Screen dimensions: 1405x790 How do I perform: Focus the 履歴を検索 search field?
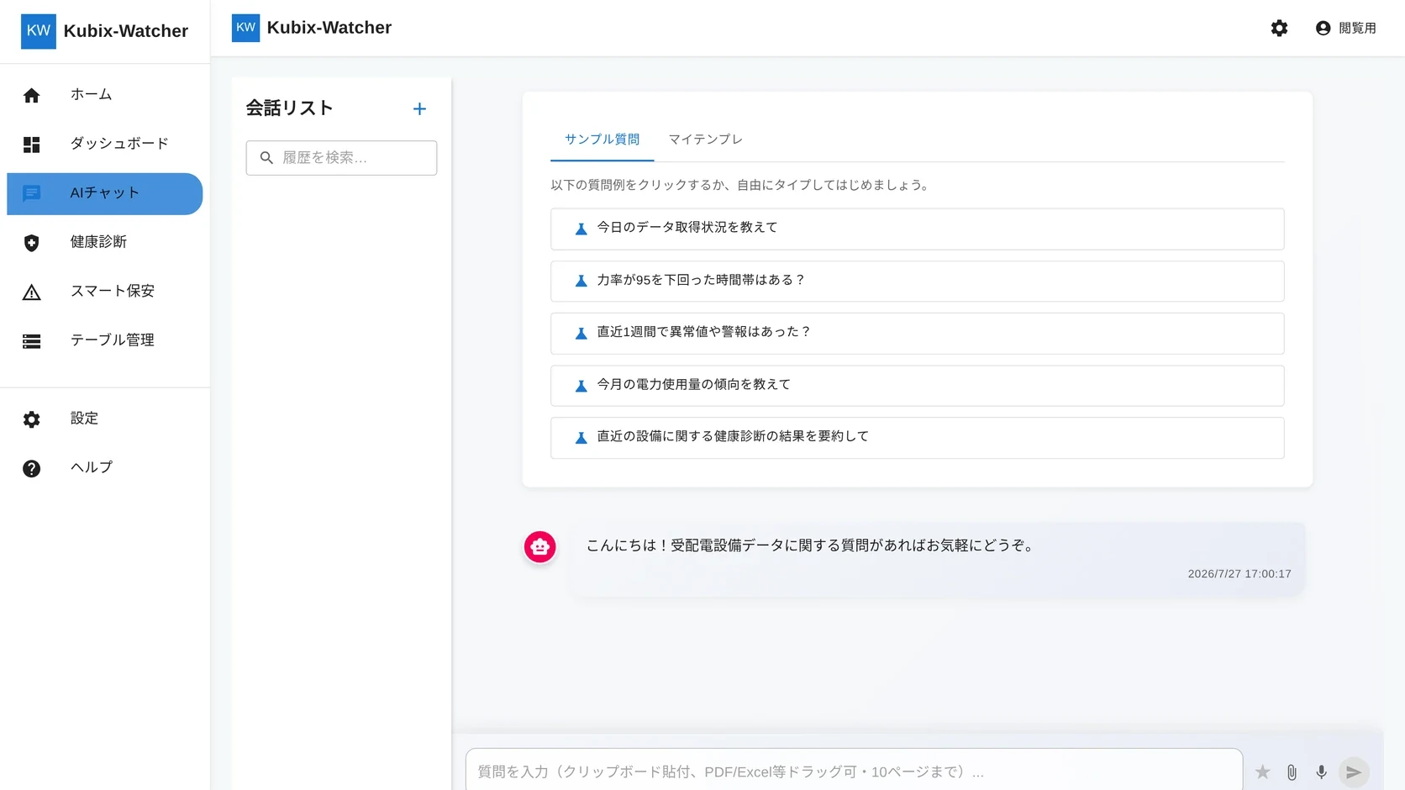(341, 158)
